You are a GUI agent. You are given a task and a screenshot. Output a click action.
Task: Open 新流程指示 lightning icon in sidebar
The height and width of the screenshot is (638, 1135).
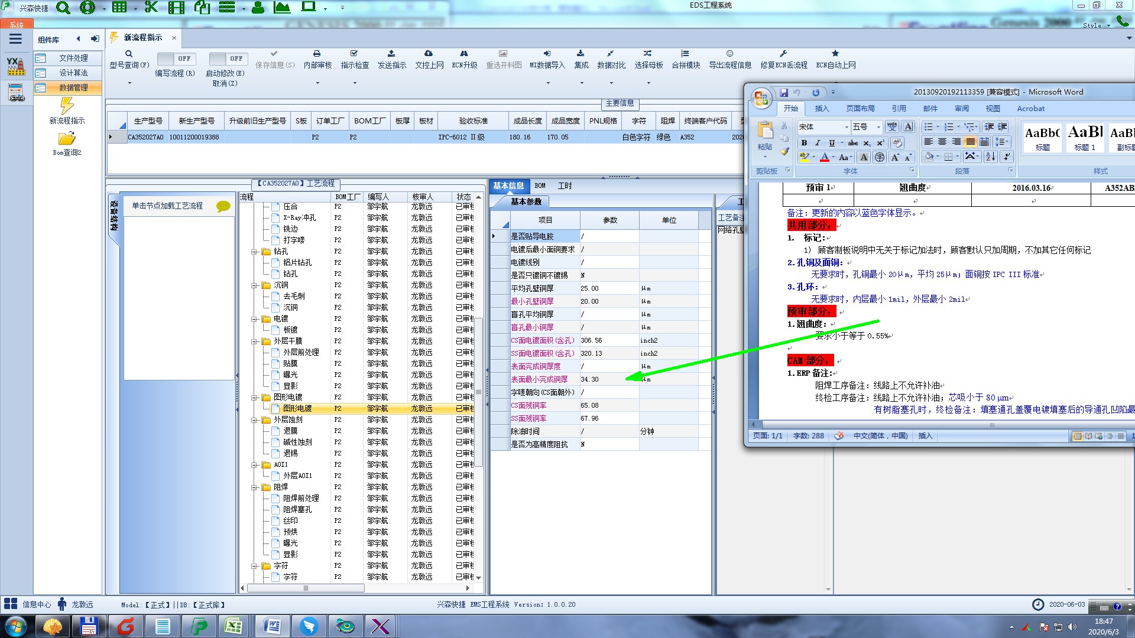click(67, 106)
